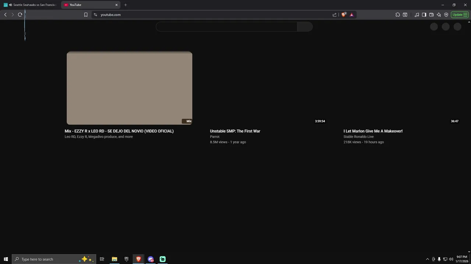471x264 pixels.
Task: Open video titled Mix - EZZY R x LEO RD
Action: click(x=119, y=131)
